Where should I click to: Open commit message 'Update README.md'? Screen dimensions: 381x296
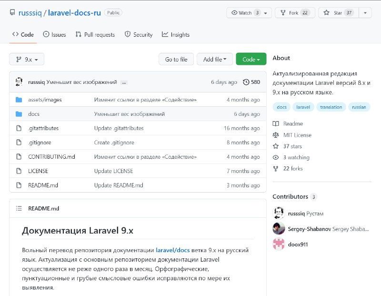click(x=119, y=185)
